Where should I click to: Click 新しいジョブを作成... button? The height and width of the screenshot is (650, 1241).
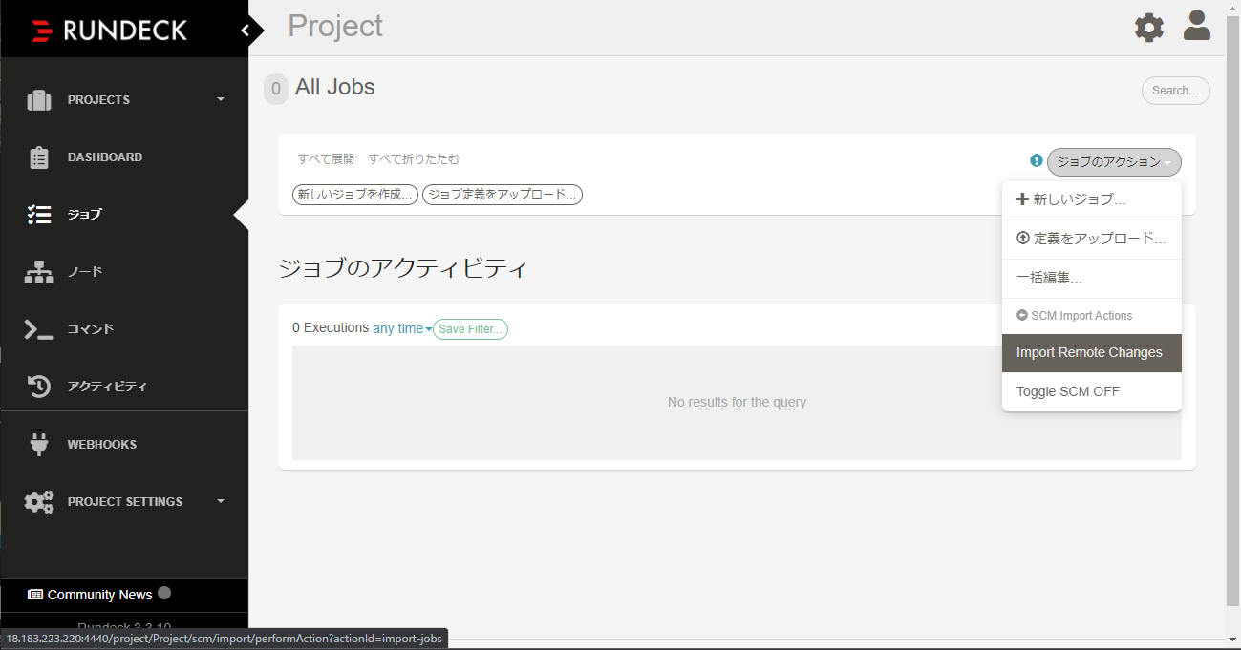click(x=355, y=195)
